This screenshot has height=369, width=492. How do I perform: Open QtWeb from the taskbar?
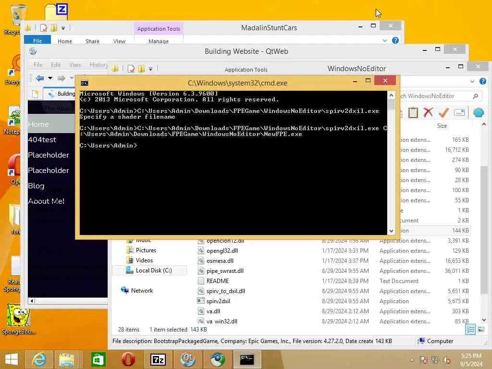click(x=188, y=359)
